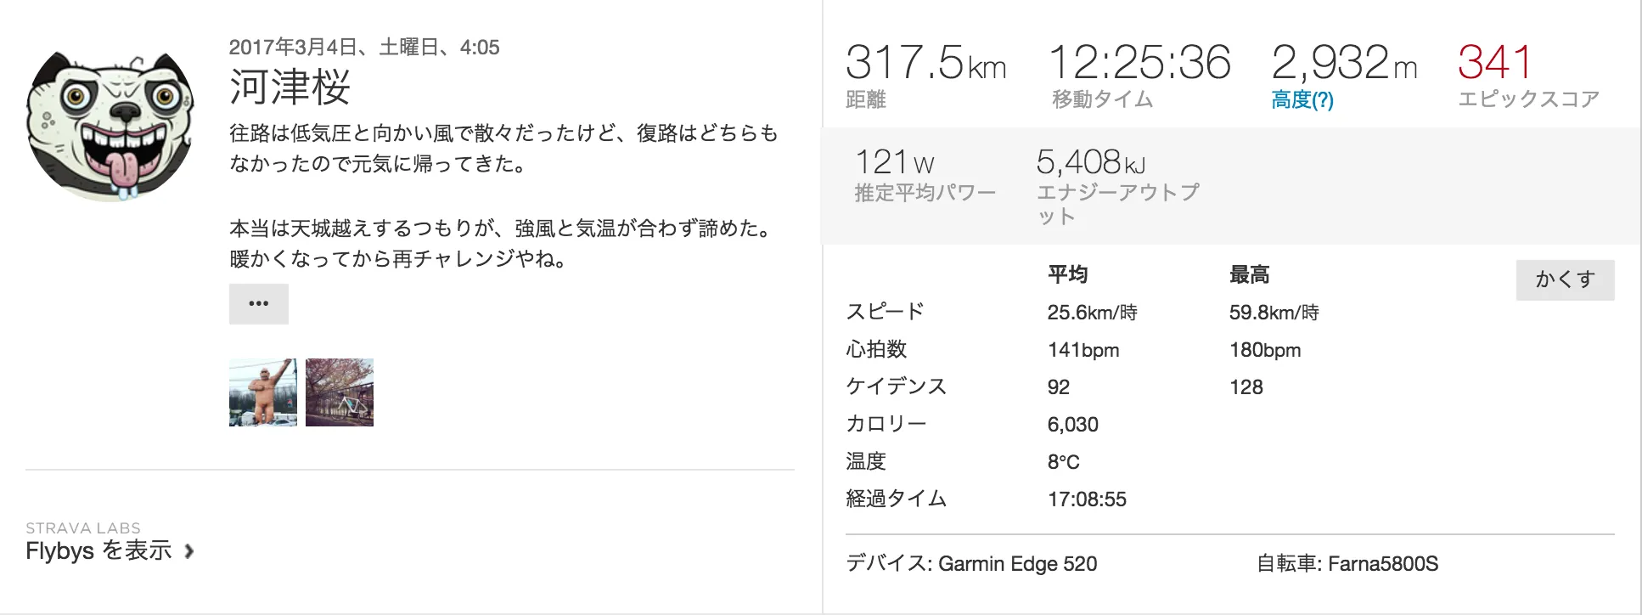Open the cherry blossom bicycle photo thumbnail
Viewport: 1642px width, 615px height.
click(x=340, y=392)
